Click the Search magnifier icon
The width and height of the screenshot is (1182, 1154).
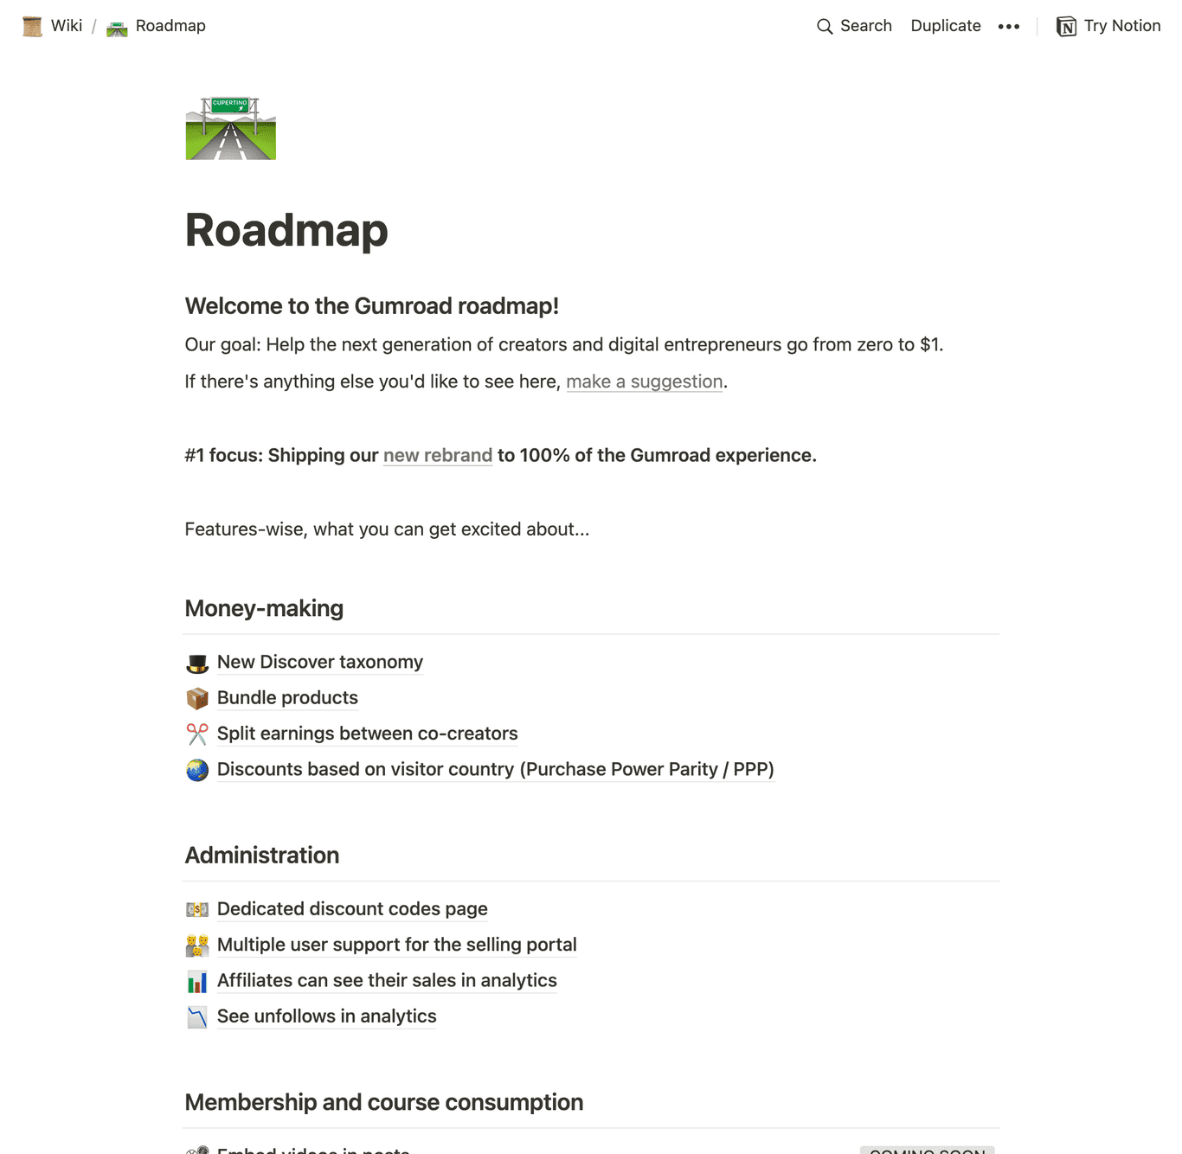pyautogui.click(x=825, y=26)
